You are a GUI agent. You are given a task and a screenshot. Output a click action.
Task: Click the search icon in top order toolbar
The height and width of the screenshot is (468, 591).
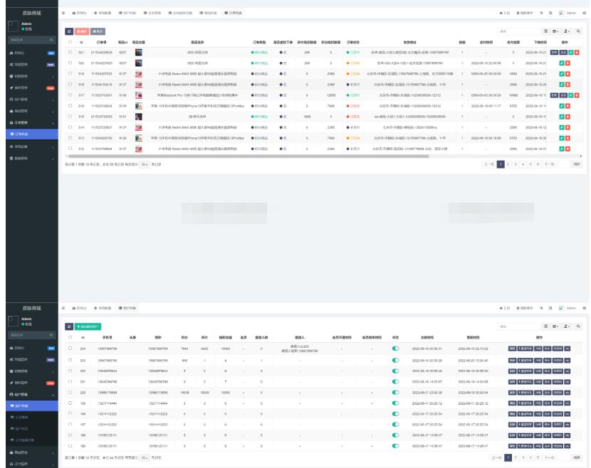578,31
